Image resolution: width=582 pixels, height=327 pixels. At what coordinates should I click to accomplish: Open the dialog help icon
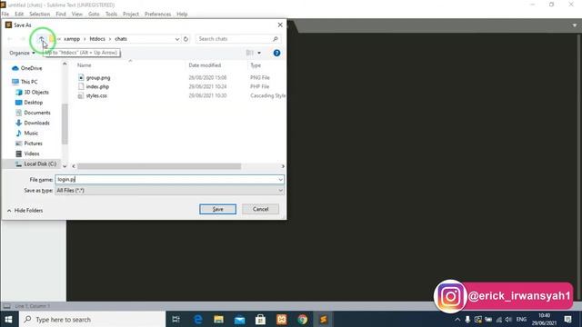click(276, 53)
